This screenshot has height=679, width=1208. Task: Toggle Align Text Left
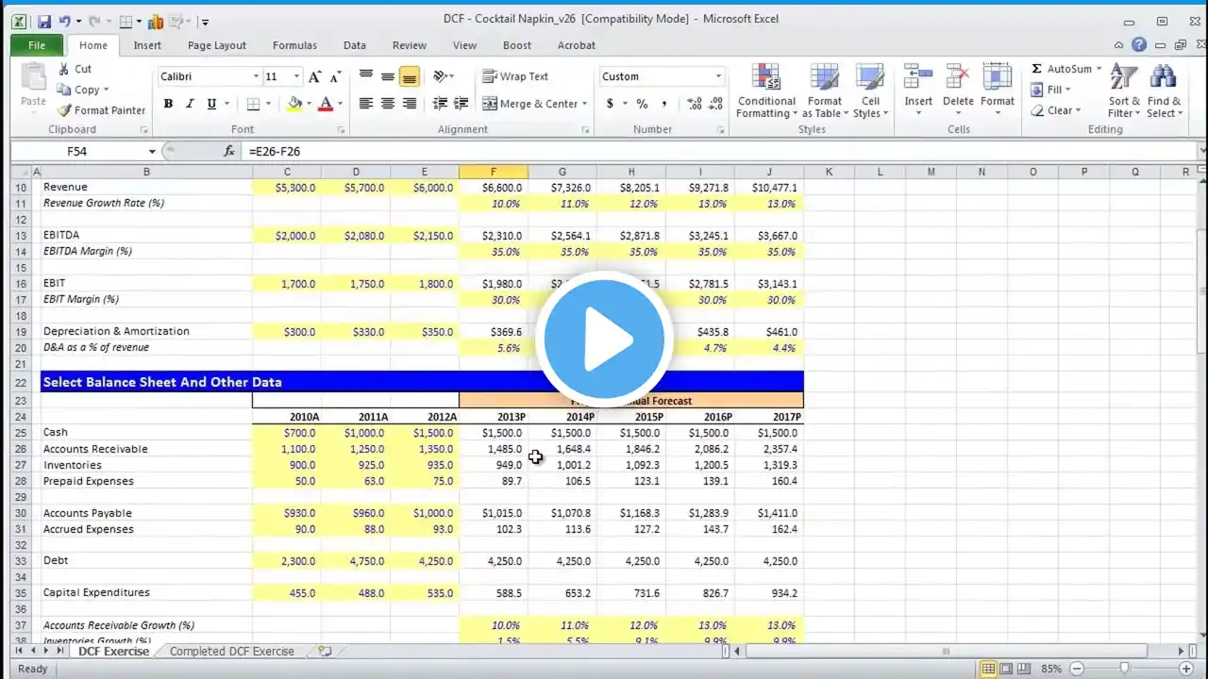[x=366, y=104]
